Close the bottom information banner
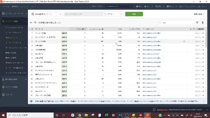Viewport: 210px width, 118px height. 204,101
